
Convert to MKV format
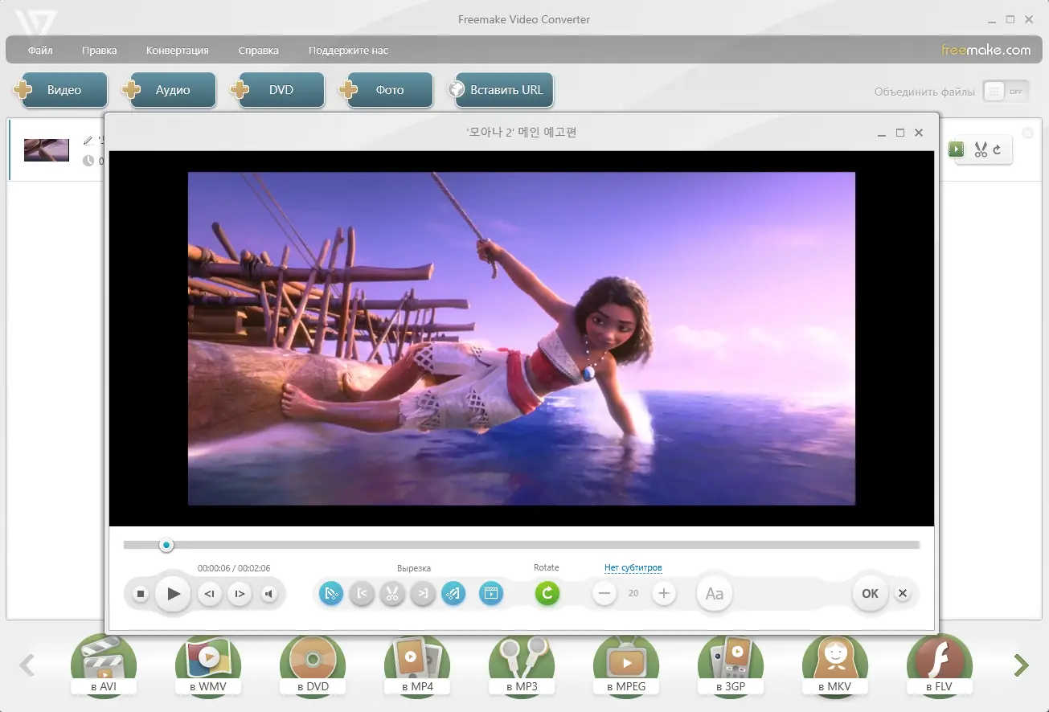pyautogui.click(x=835, y=665)
